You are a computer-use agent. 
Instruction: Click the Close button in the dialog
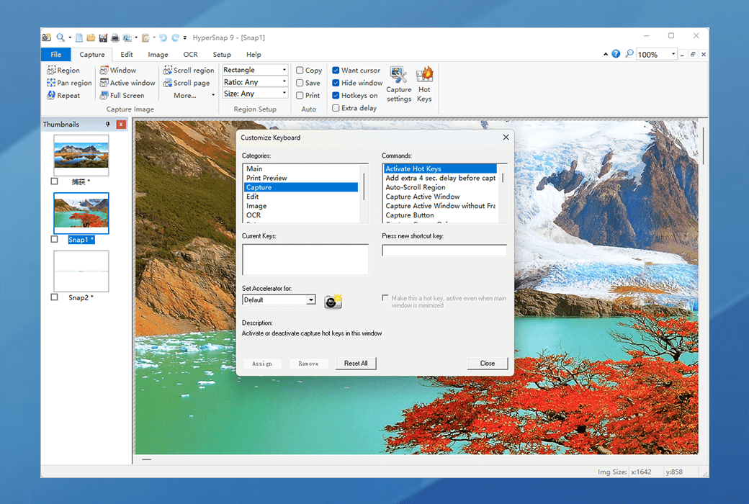coord(488,363)
